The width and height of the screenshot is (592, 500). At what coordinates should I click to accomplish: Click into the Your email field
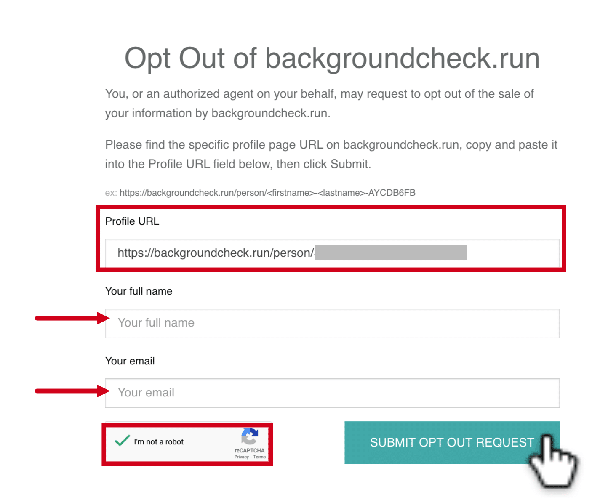tap(332, 393)
